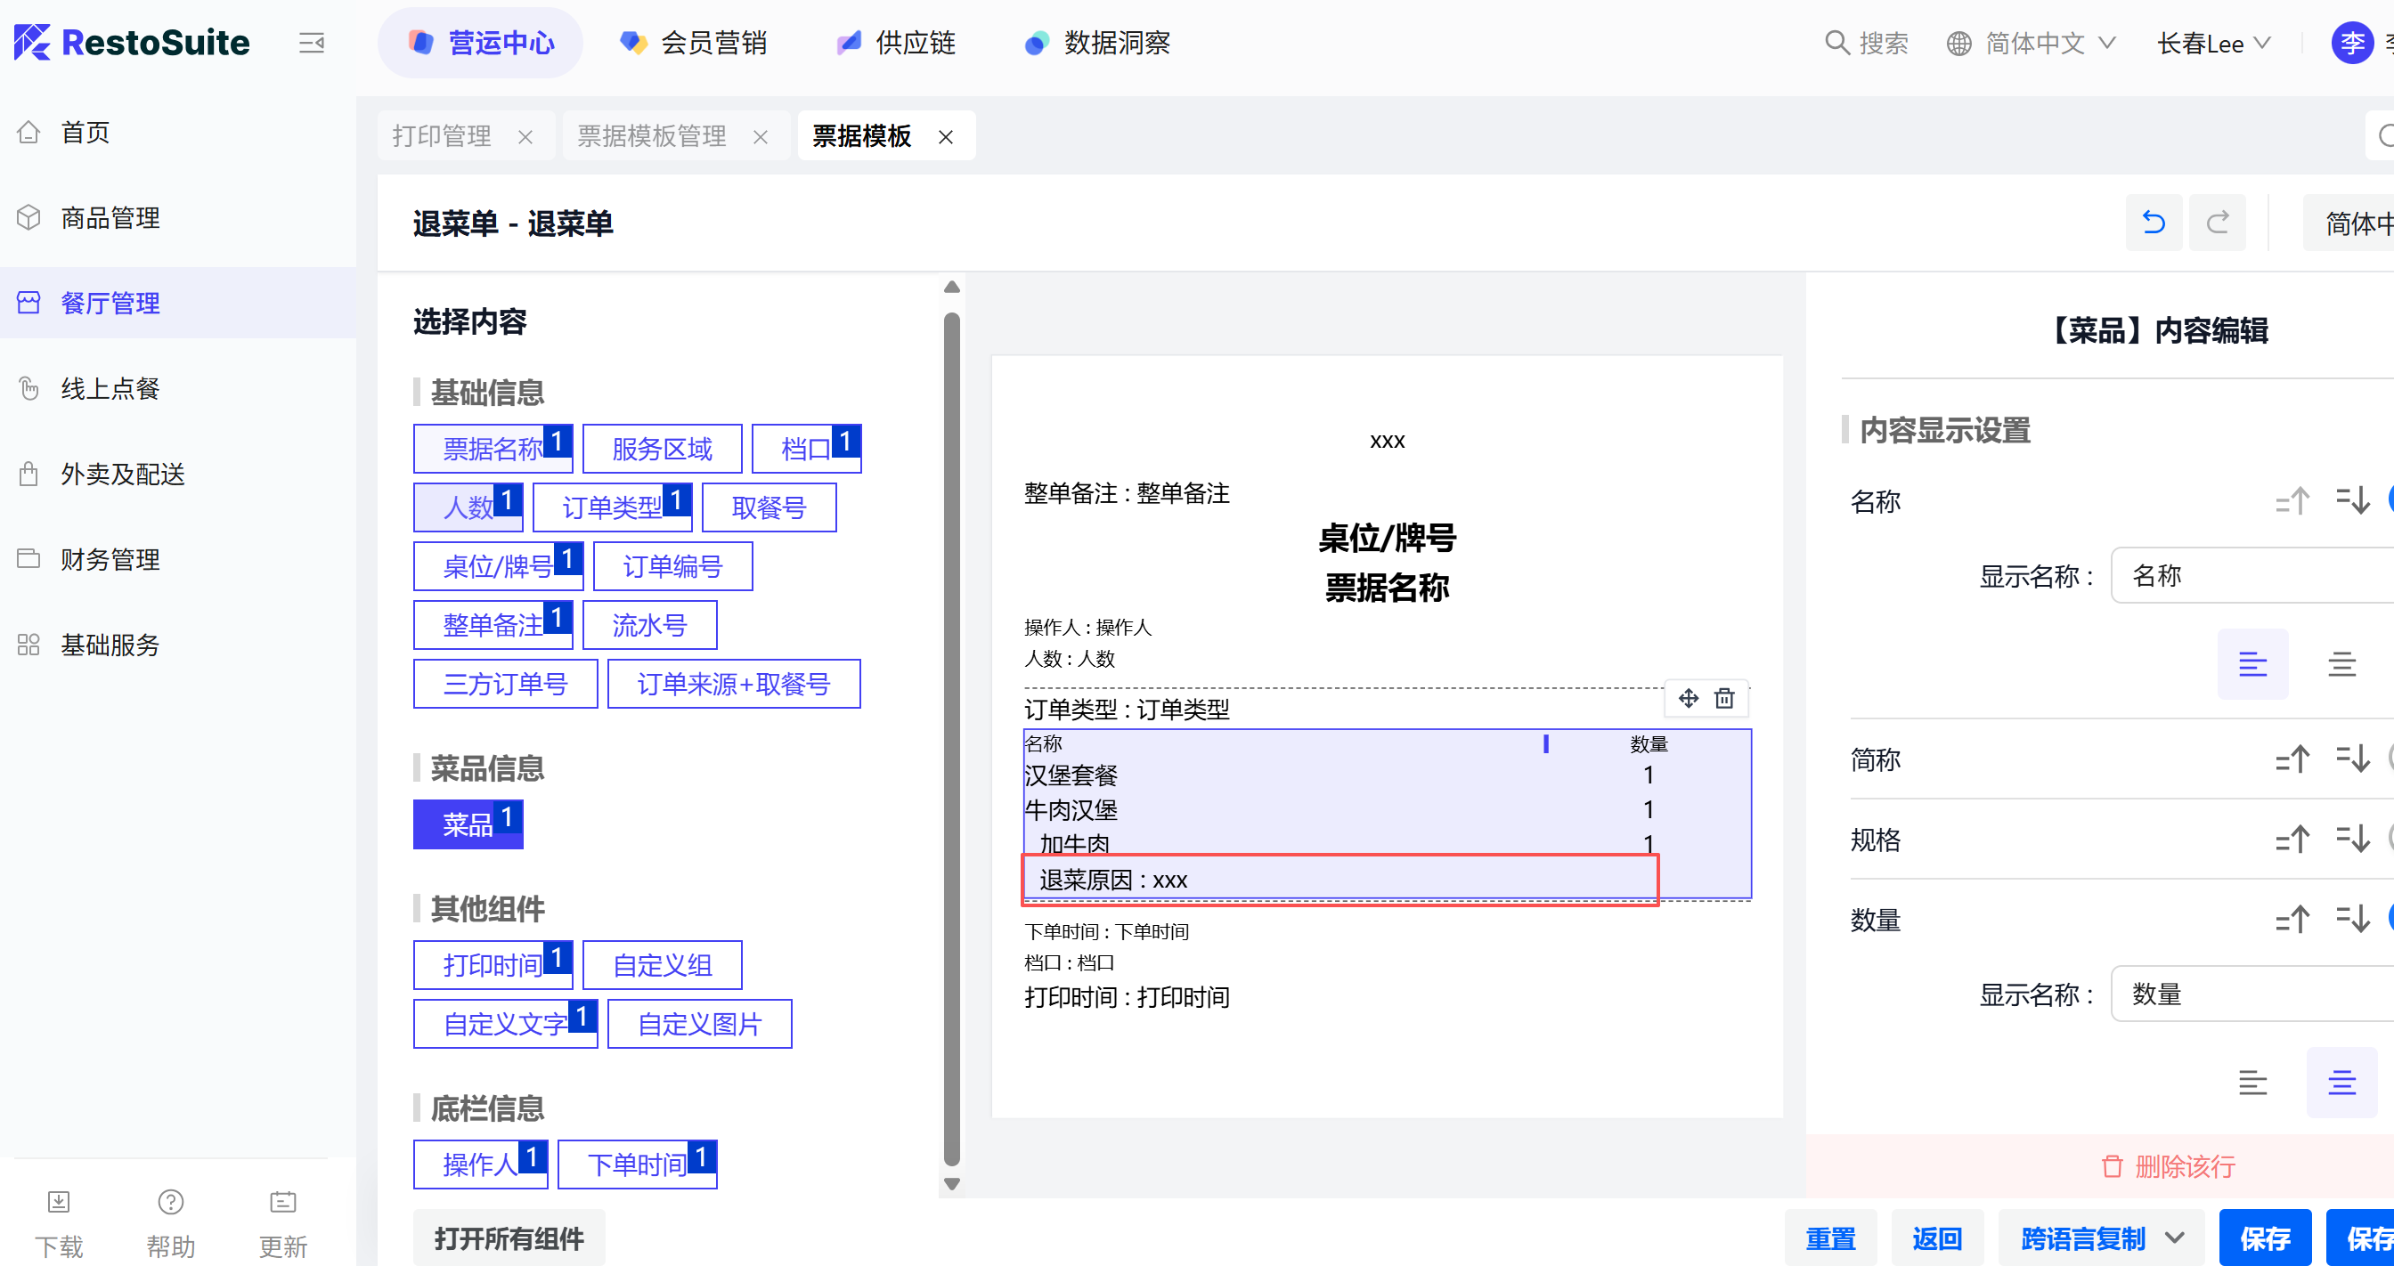The height and width of the screenshot is (1266, 2394).
Task: Select center alignment for 数量 field
Action: click(x=2341, y=1082)
